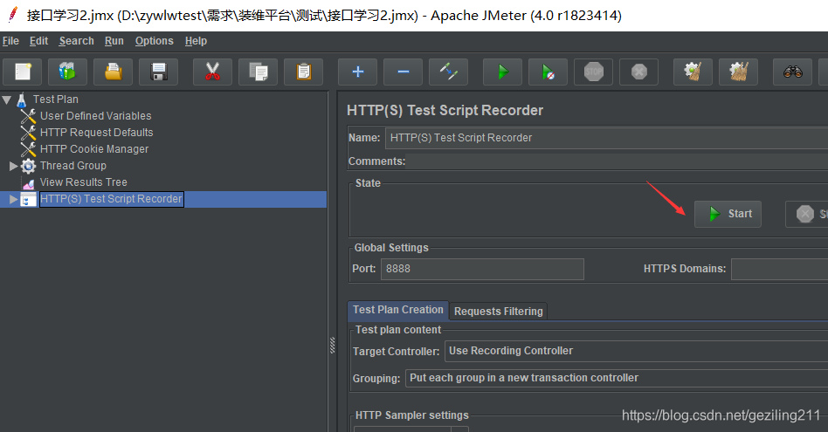This screenshot has width=828, height=432.
Task: Collapse the Test Plan tree node
Action: pyautogui.click(x=7, y=99)
